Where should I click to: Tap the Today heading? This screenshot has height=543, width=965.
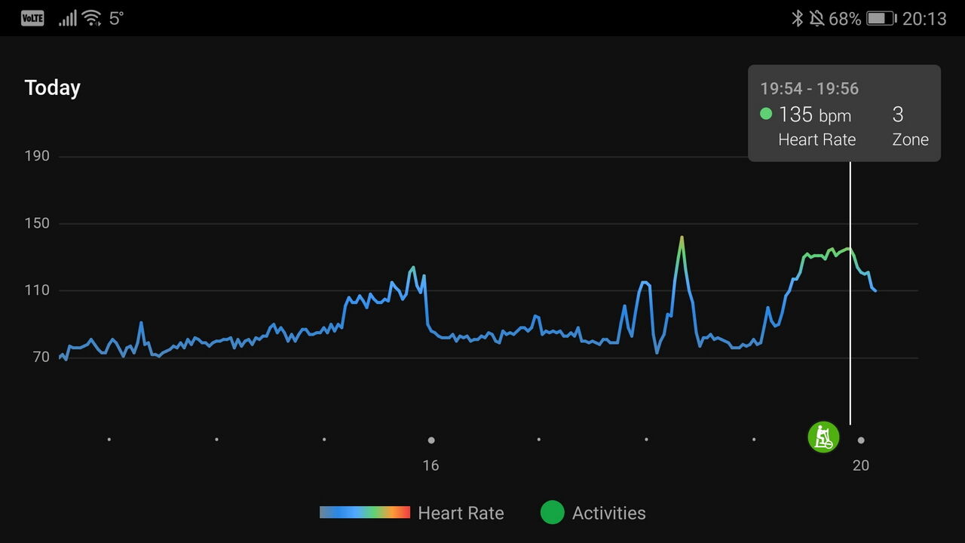52,87
